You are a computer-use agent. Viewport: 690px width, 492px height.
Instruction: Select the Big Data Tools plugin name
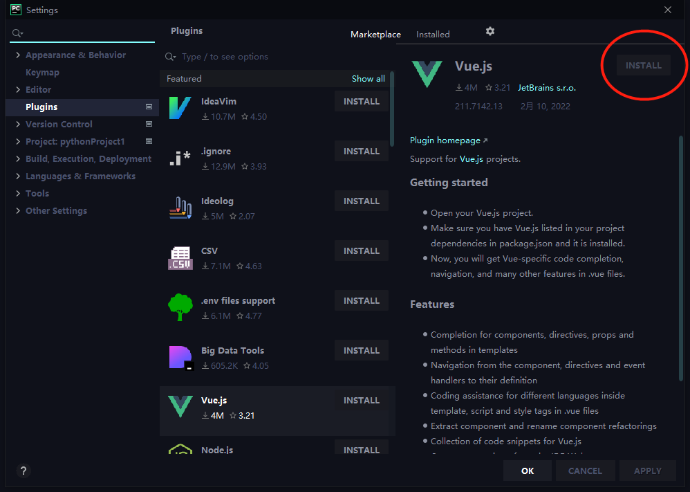tap(232, 351)
